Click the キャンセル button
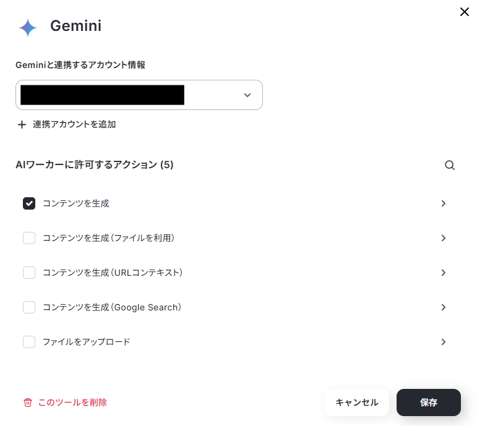 tap(356, 403)
